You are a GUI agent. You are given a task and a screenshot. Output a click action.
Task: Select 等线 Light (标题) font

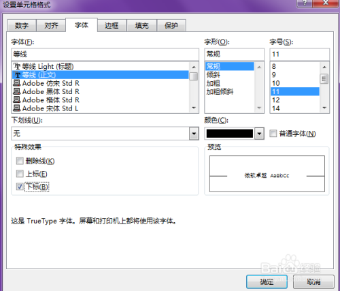click(101, 67)
